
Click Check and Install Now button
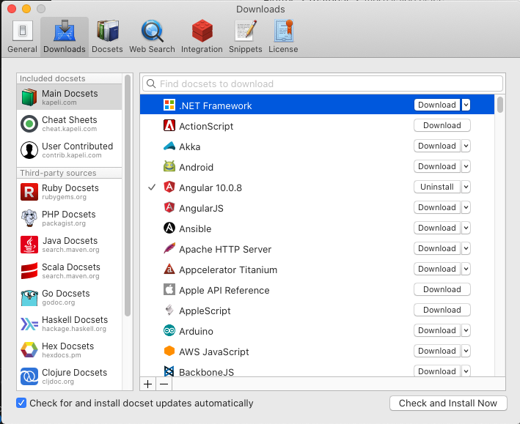(448, 403)
